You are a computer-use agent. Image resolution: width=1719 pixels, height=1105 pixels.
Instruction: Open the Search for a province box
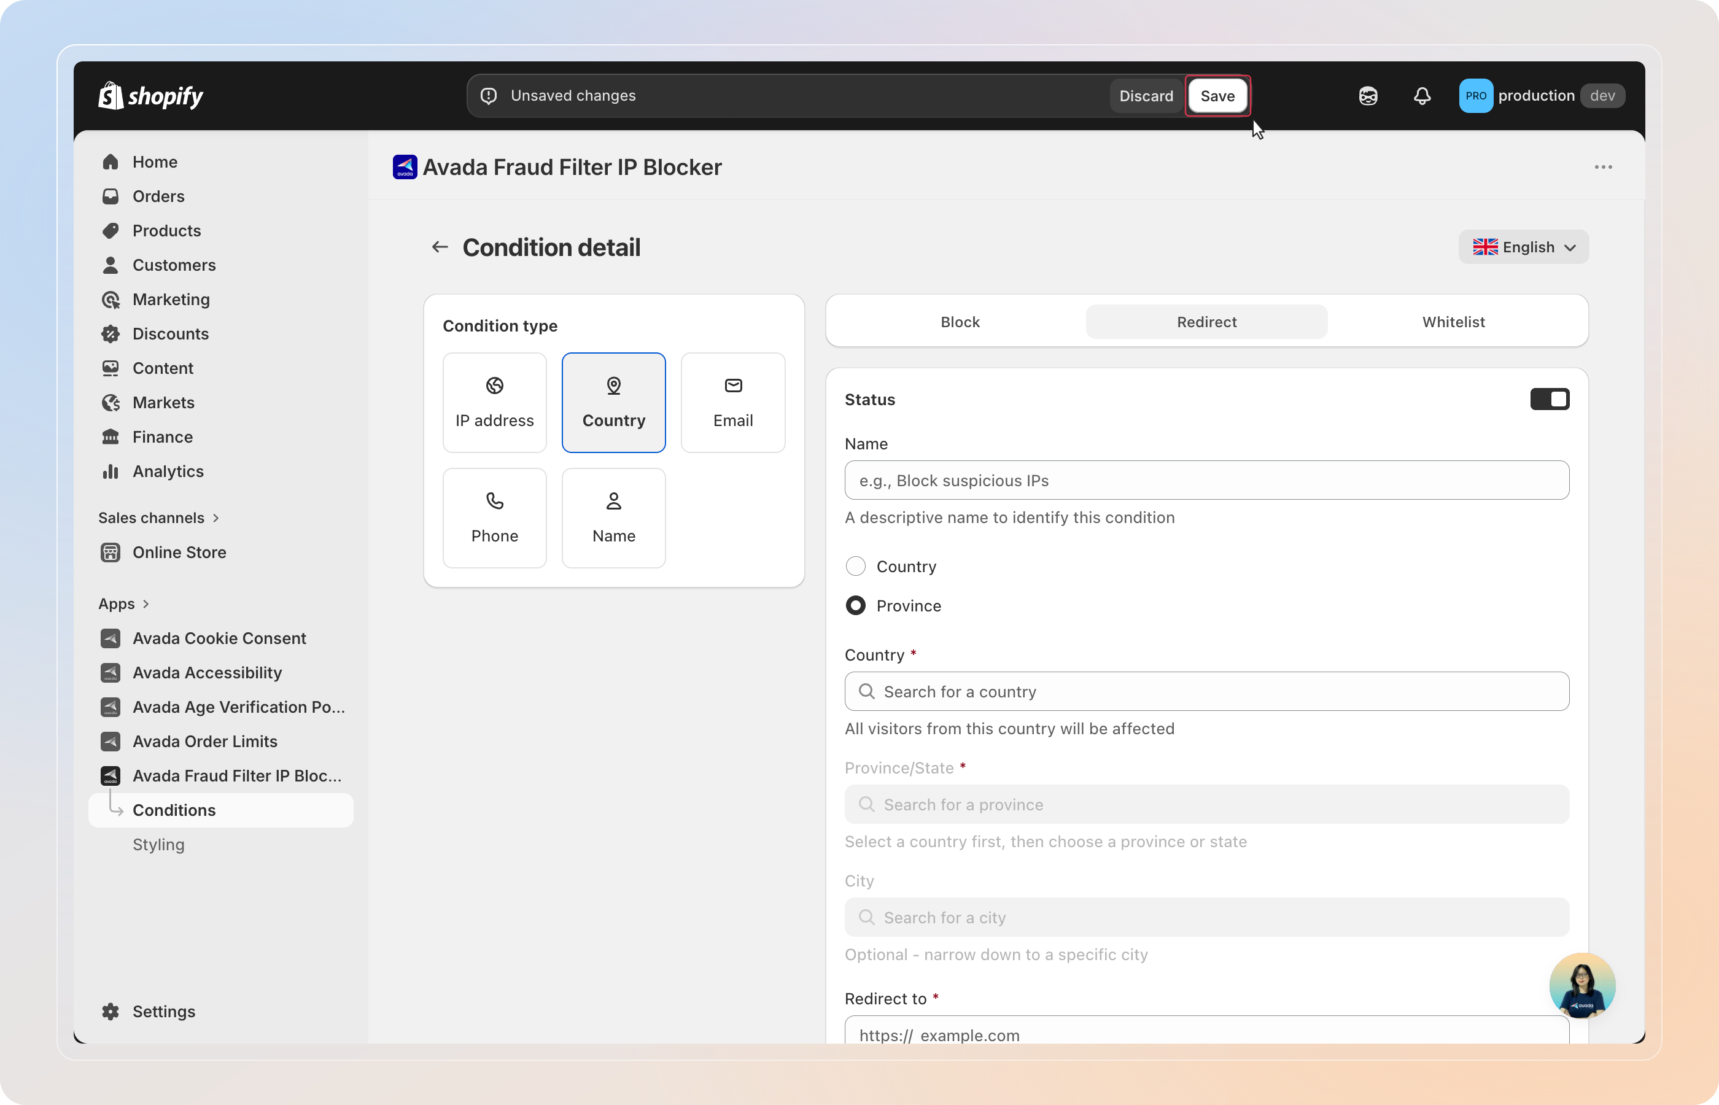click(x=1206, y=804)
